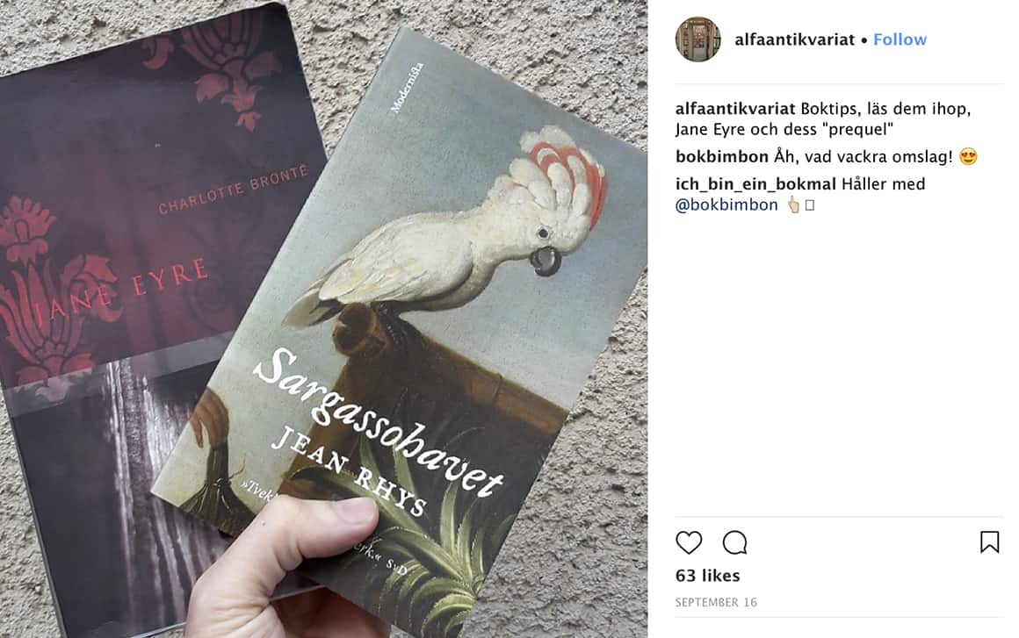The height and width of the screenshot is (638, 1019).
Task: Click the caption text about Boktips
Action: click(823, 118)
